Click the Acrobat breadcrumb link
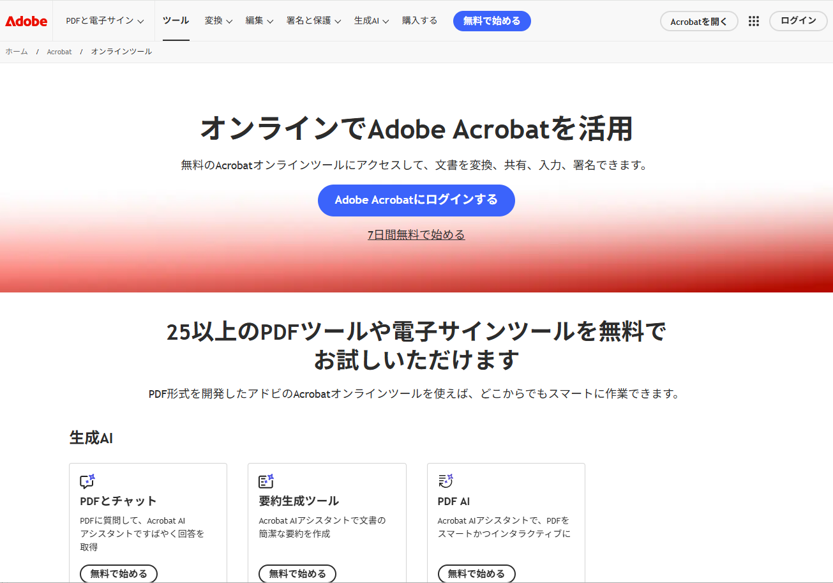Viewport: 833px width, 583px height. (59, 52)
